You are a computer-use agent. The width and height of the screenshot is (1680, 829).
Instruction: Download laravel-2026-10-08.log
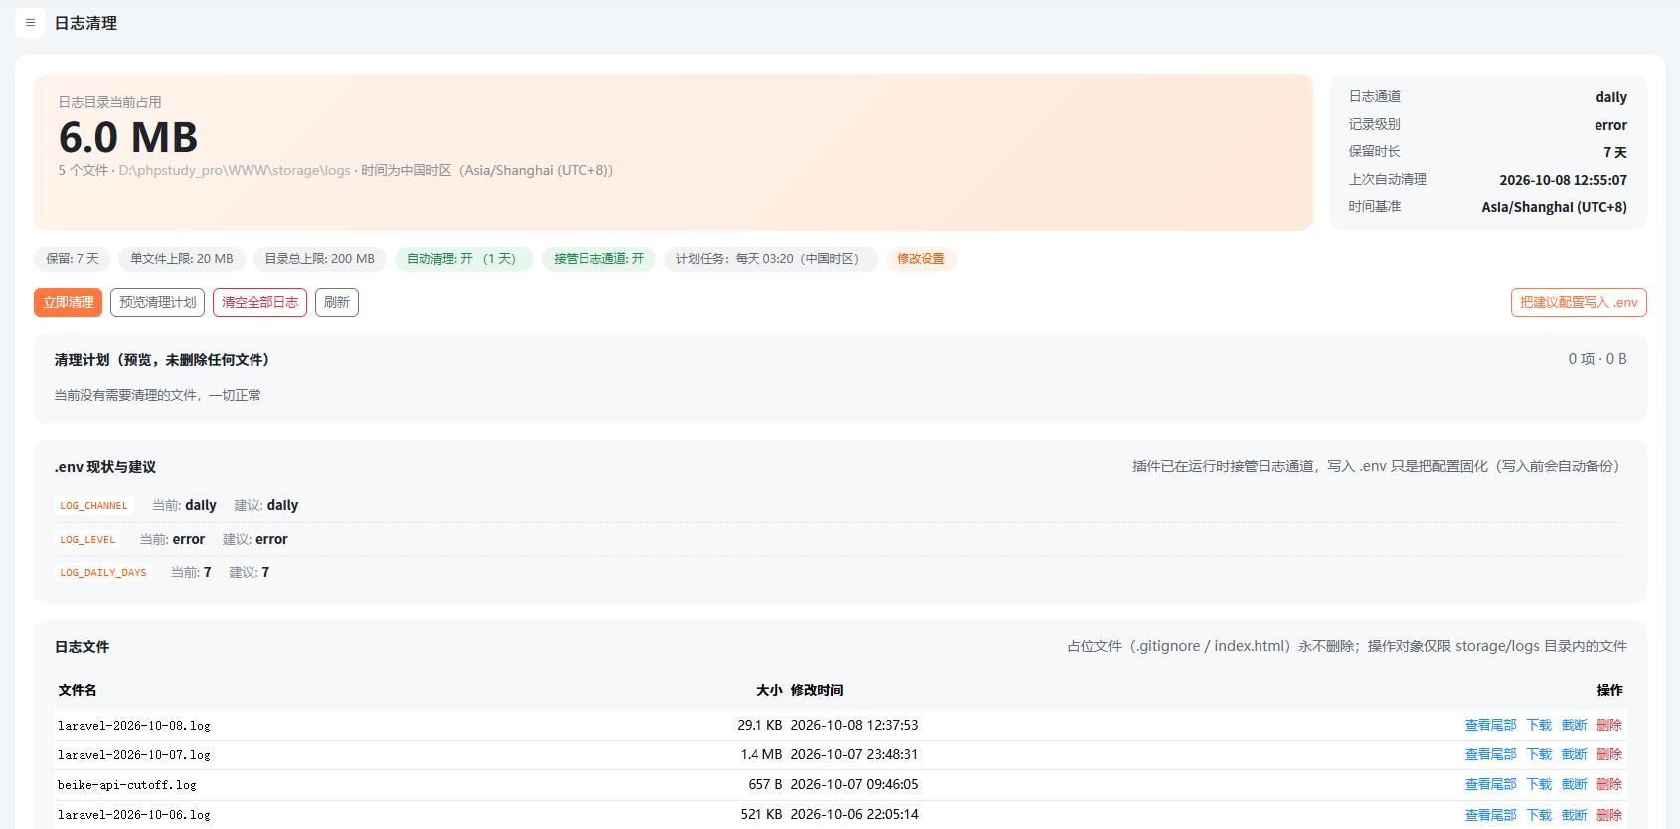tap(1539, 726)
